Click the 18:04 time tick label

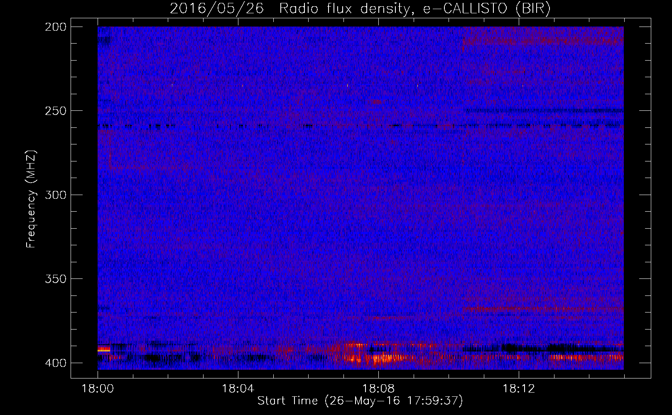[238, 389]
